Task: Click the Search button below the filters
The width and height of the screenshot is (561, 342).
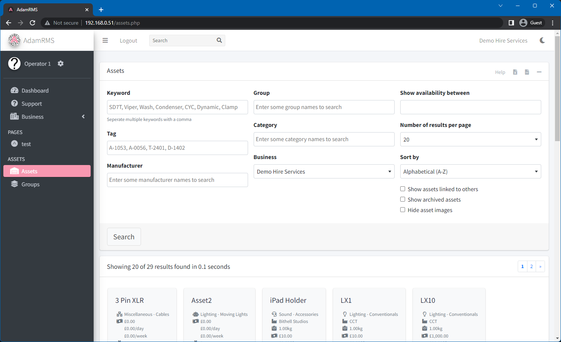Action: coord(124,236)
